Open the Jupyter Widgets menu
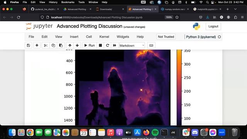The height and width of the screenshot is (139, 247). [x=123, y=37]
